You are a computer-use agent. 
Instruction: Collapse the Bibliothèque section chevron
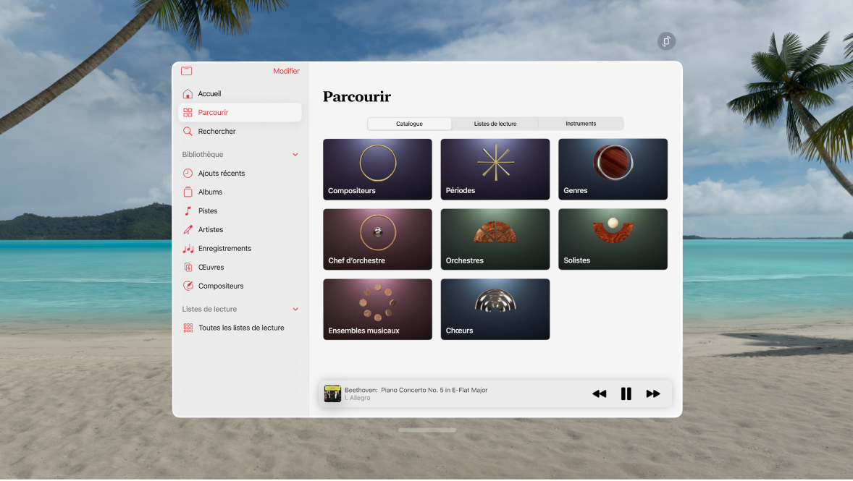(x=295, y=154)
